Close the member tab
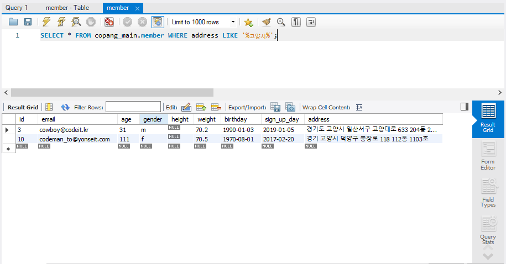 point(138,8)
